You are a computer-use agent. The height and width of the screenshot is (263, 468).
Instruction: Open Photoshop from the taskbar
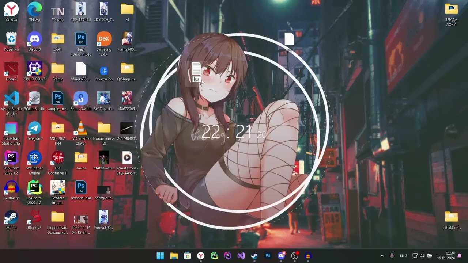[268, 256]
